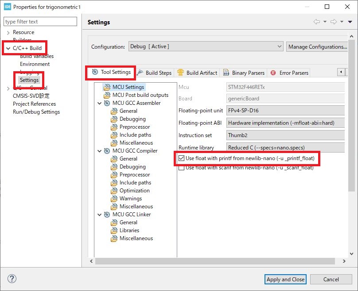Click the vertical scrollbar in the settings panel

(x=352, y=133)
